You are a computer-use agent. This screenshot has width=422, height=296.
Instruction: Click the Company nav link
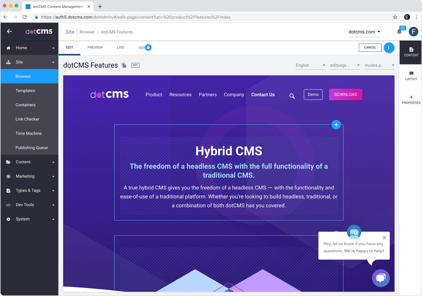[234, 95]
